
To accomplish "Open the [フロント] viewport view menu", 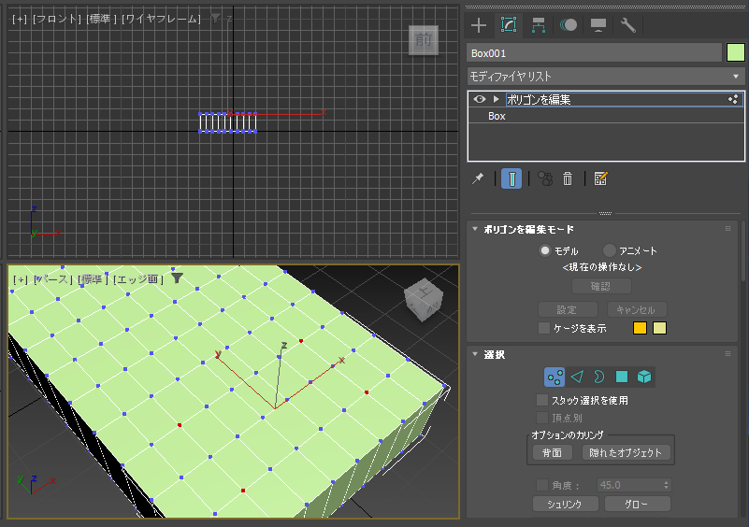I will point(57,19).
